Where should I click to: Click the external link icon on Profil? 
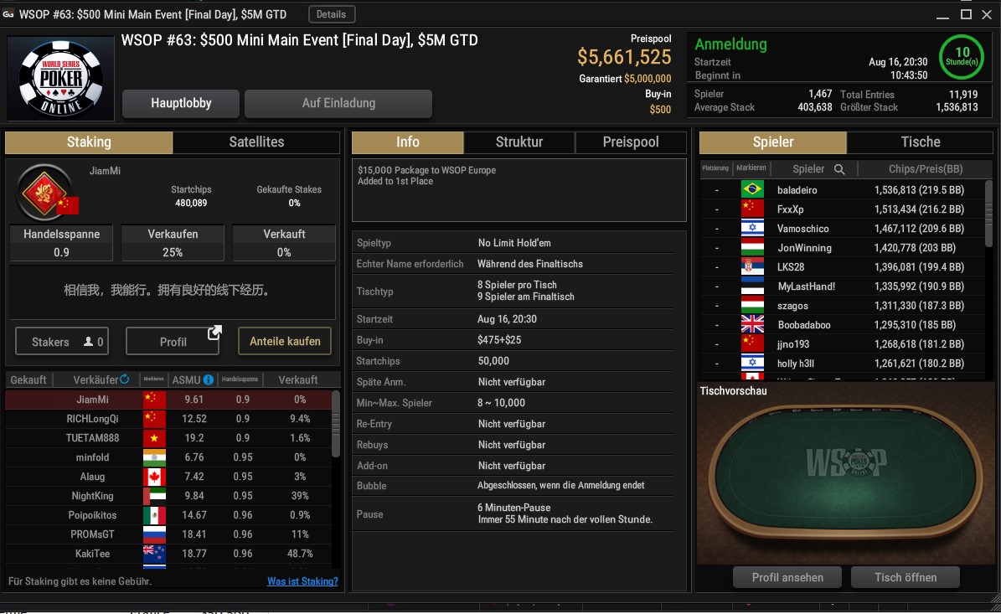click(214, 333)
